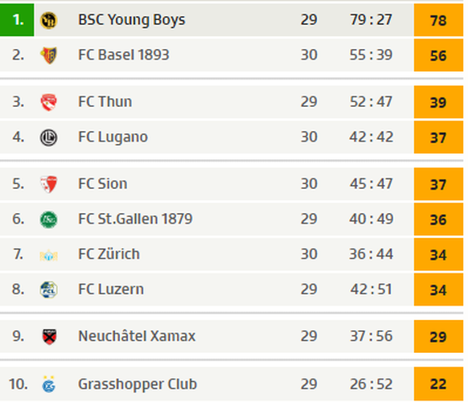Click the FC Thun logo icon
The width and height of the screenshot is (468, 402).
pyautogui.click(x=48, y=102)
